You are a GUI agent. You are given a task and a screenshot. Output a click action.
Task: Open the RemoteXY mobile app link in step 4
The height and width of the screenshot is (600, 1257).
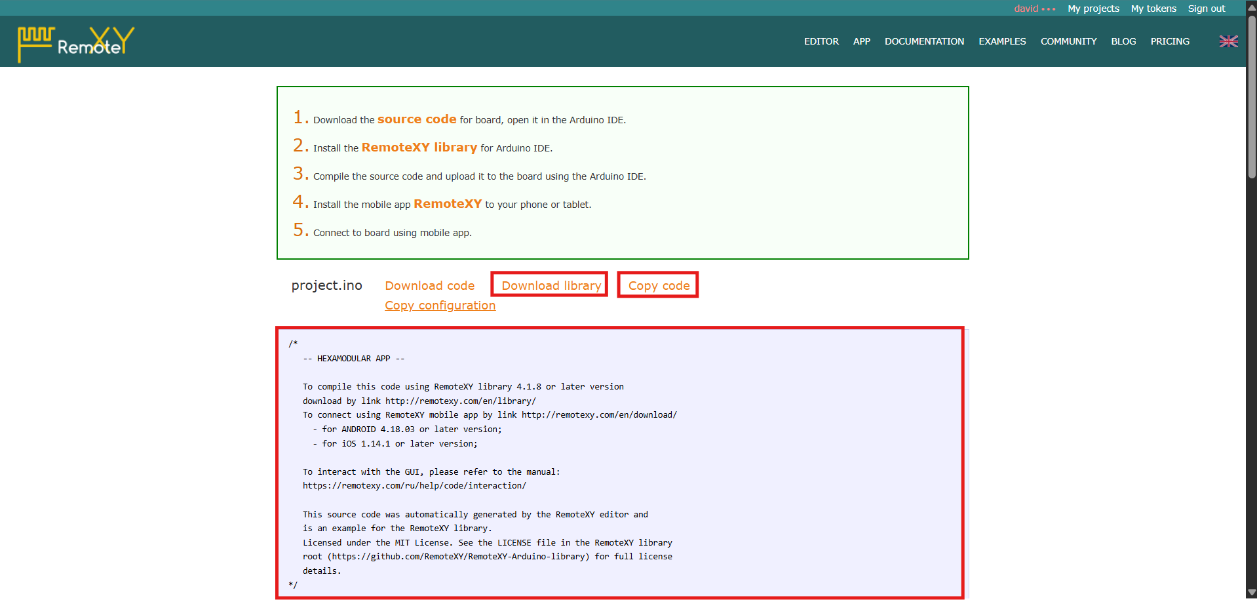pyautogui.click(x=448, y=204)
